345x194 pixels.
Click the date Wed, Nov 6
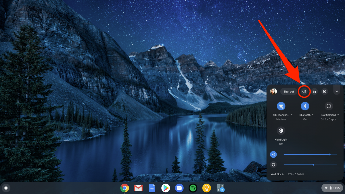tap(277, 174)
